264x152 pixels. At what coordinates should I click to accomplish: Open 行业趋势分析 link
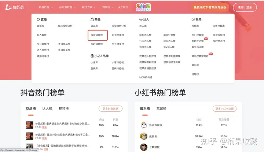tap(119, 26)
